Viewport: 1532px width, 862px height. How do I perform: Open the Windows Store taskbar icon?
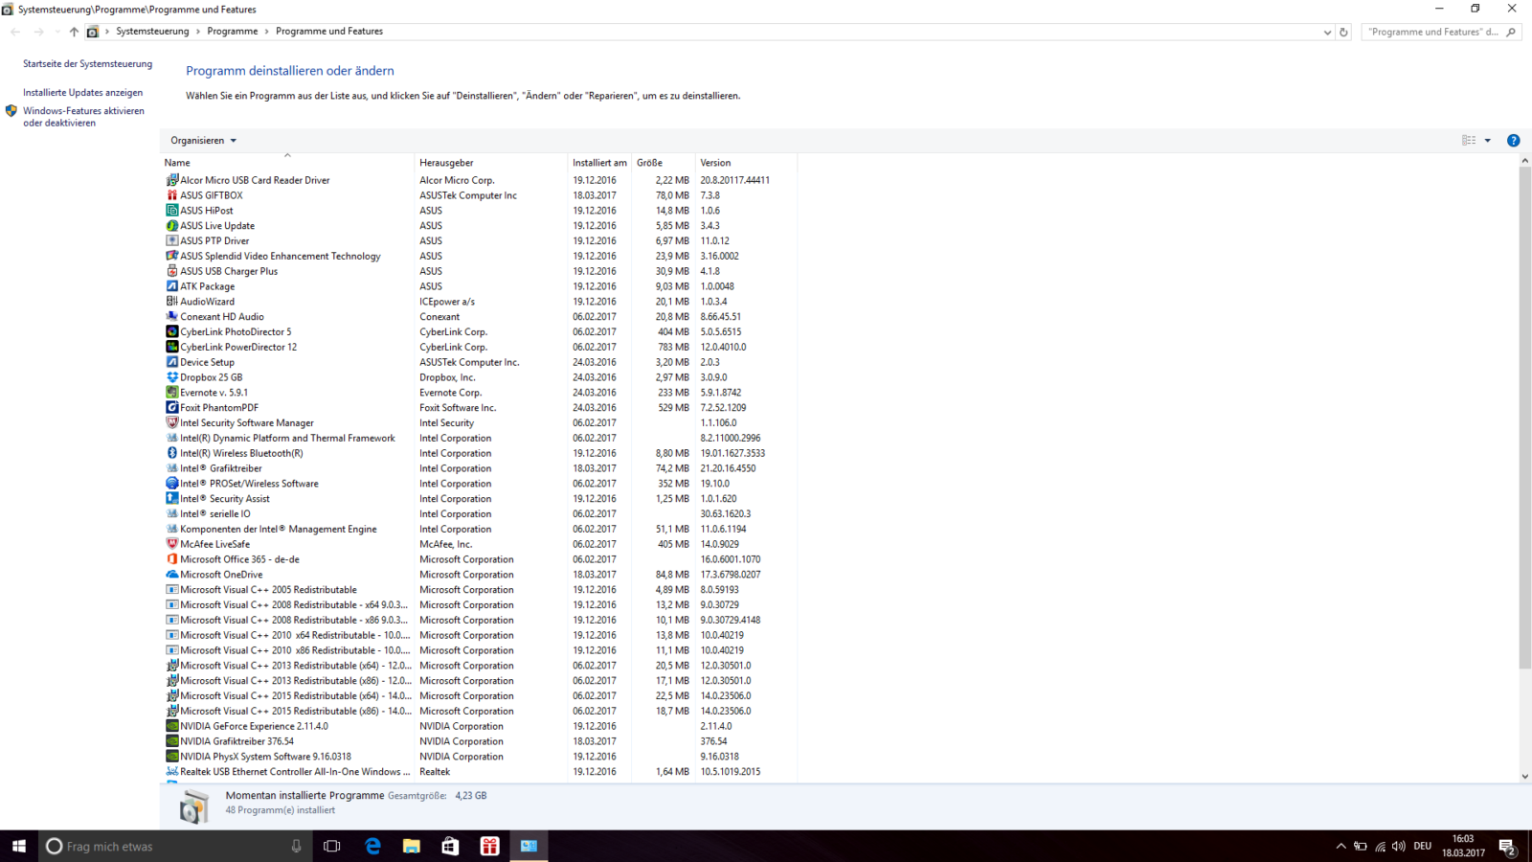coord(450,846)
